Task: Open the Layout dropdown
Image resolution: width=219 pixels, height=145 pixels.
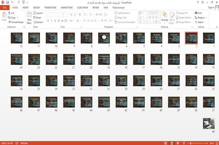Action: pyautogui.click(x=38, y=13)
